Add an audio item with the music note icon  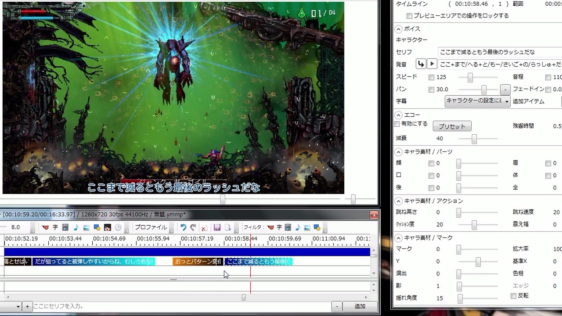(76, 227)
